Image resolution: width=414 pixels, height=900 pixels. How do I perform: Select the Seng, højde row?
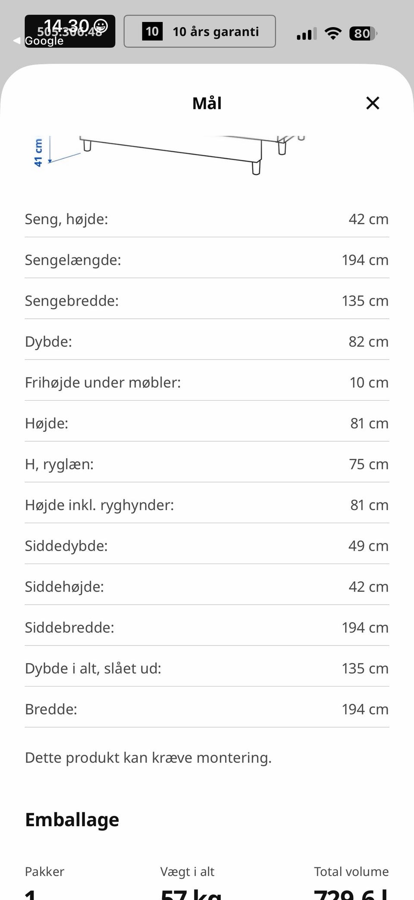(207, 219)
